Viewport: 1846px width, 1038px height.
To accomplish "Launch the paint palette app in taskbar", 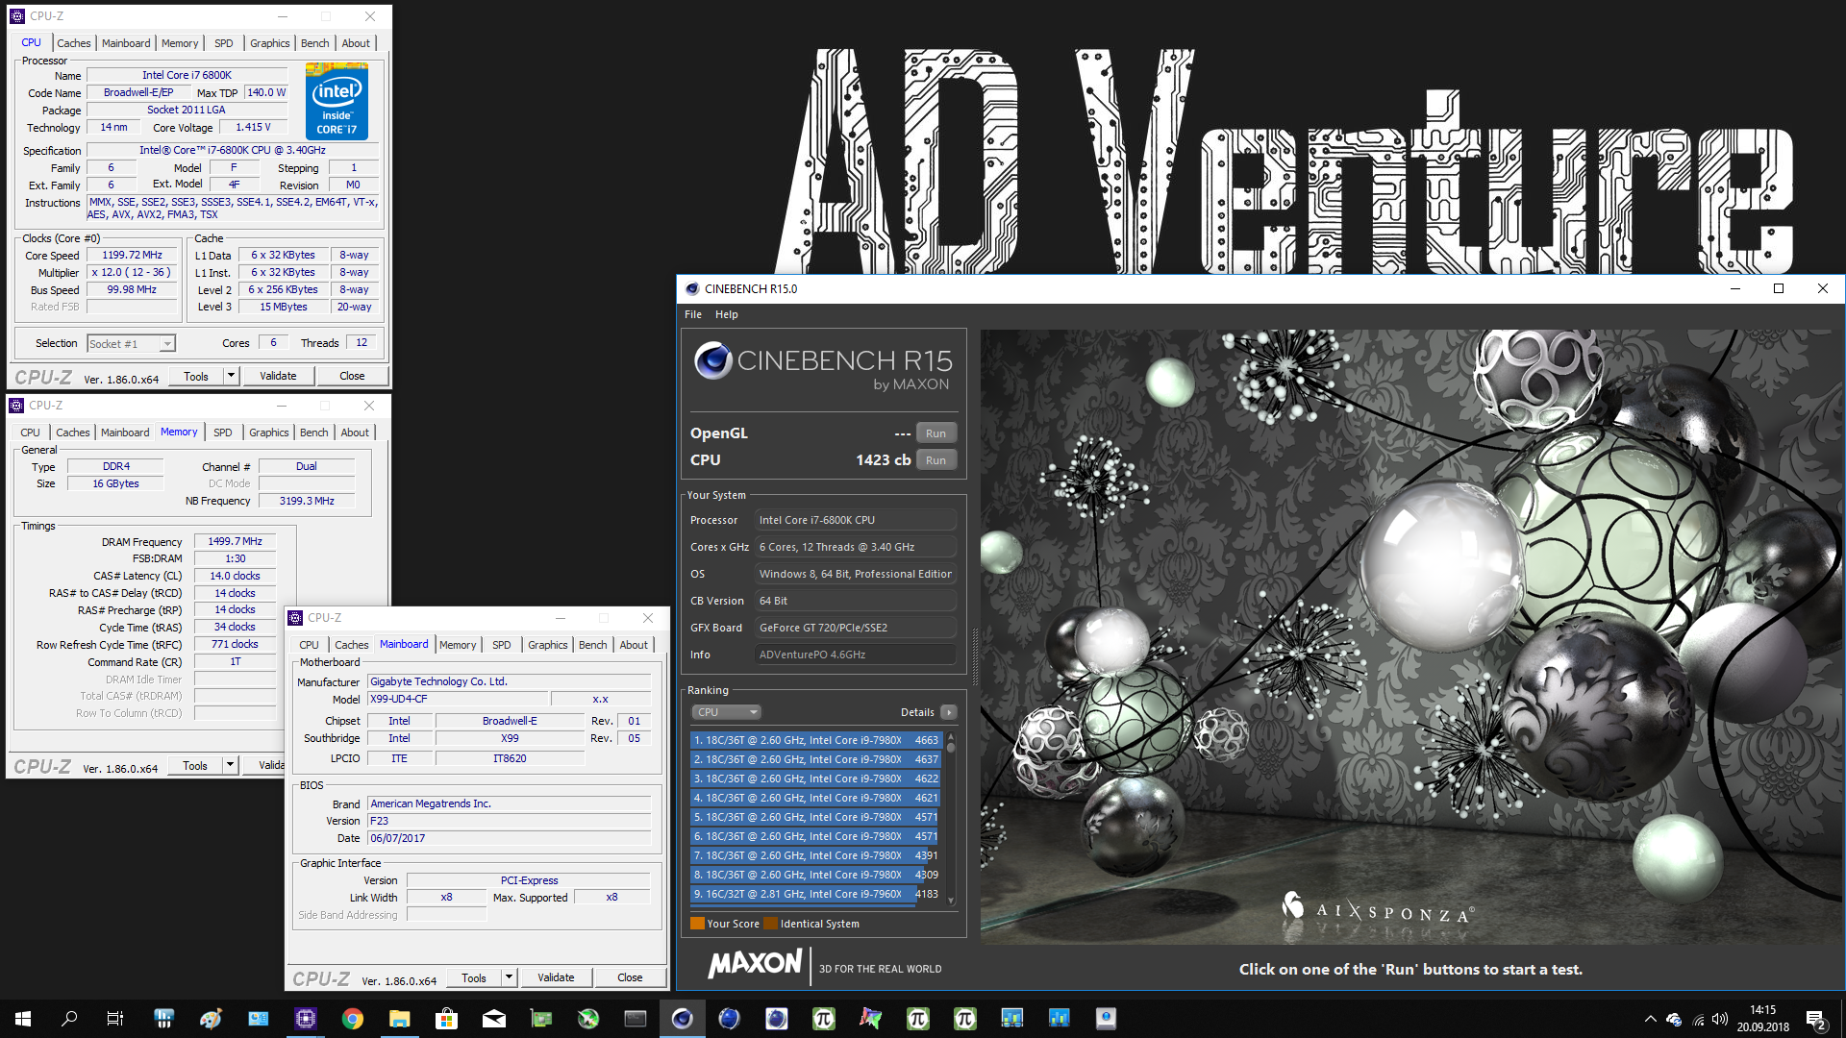I will tap(211, 1019).
